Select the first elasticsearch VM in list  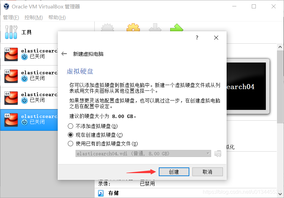coord(29,54)
